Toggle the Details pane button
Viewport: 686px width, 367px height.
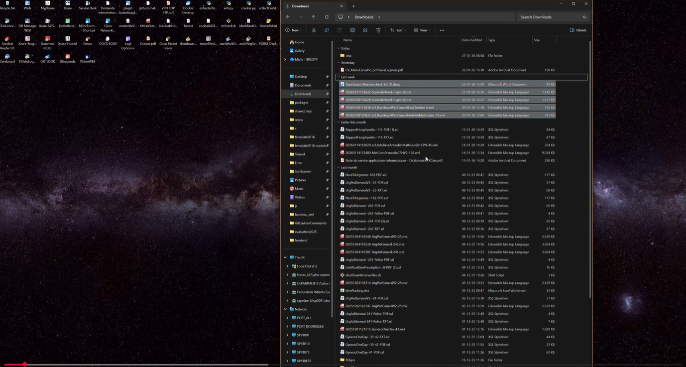[578, 30]
